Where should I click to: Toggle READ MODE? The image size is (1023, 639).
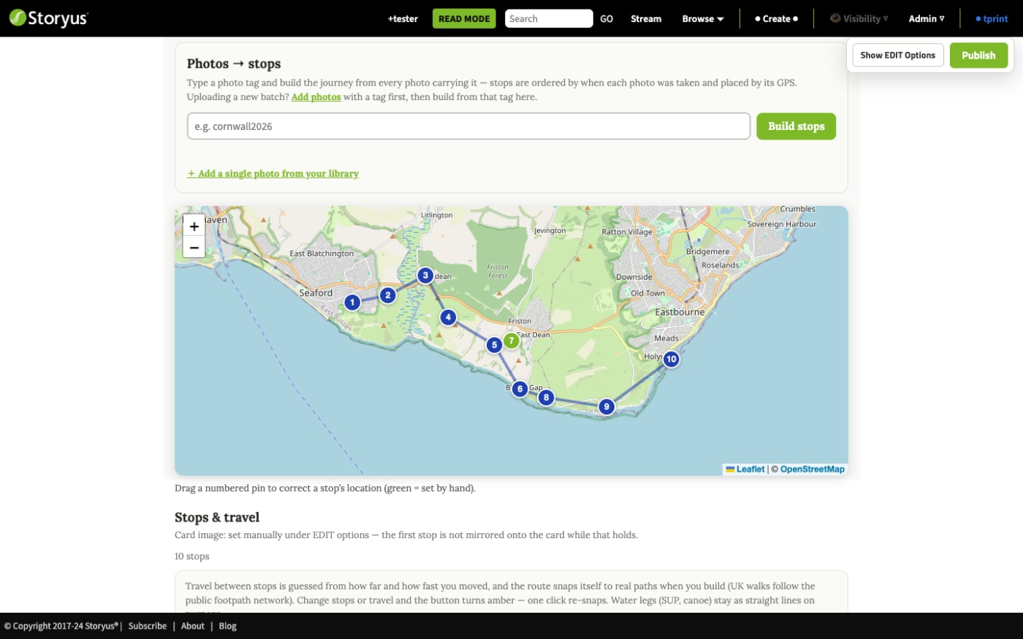(x=464, y=19)
